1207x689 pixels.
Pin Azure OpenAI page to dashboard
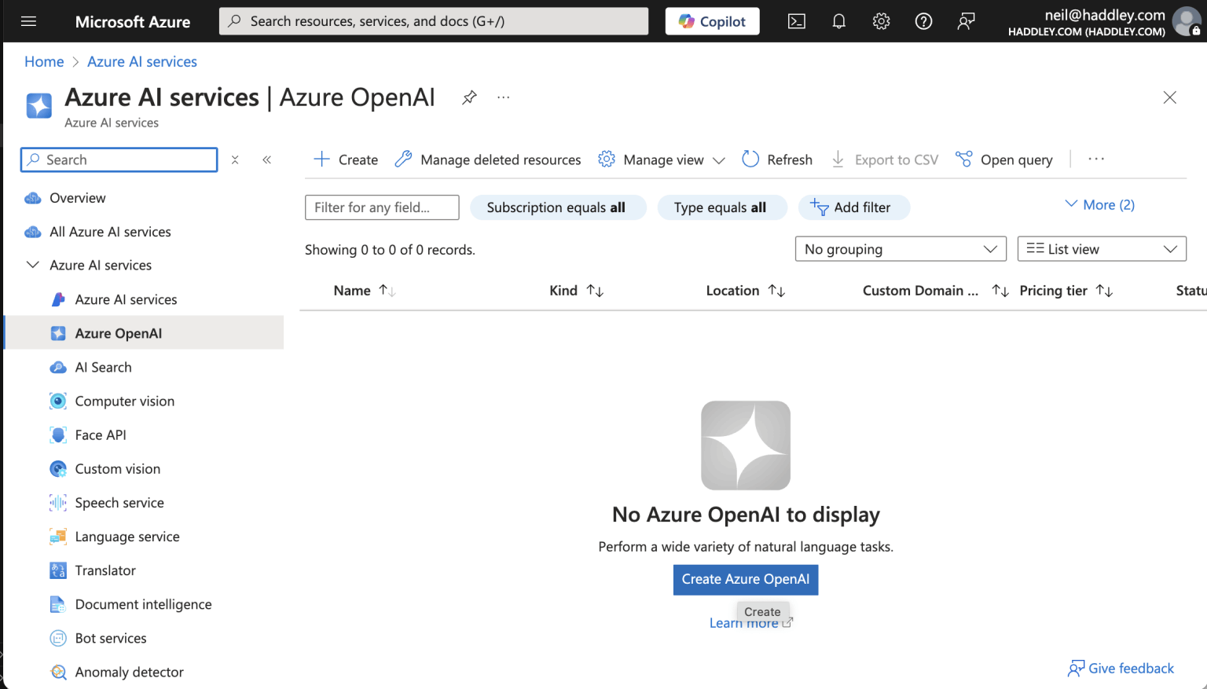tap(469, 97)
